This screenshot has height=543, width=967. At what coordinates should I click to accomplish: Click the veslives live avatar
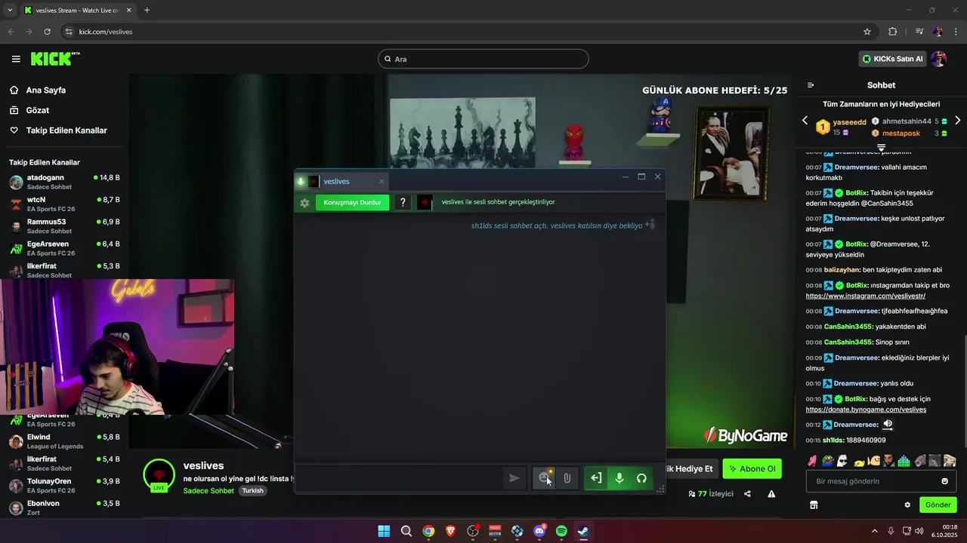pos(159,475)
